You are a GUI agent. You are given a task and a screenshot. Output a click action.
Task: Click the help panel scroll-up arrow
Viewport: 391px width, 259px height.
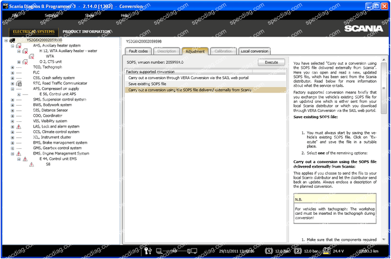coord(384,60)
